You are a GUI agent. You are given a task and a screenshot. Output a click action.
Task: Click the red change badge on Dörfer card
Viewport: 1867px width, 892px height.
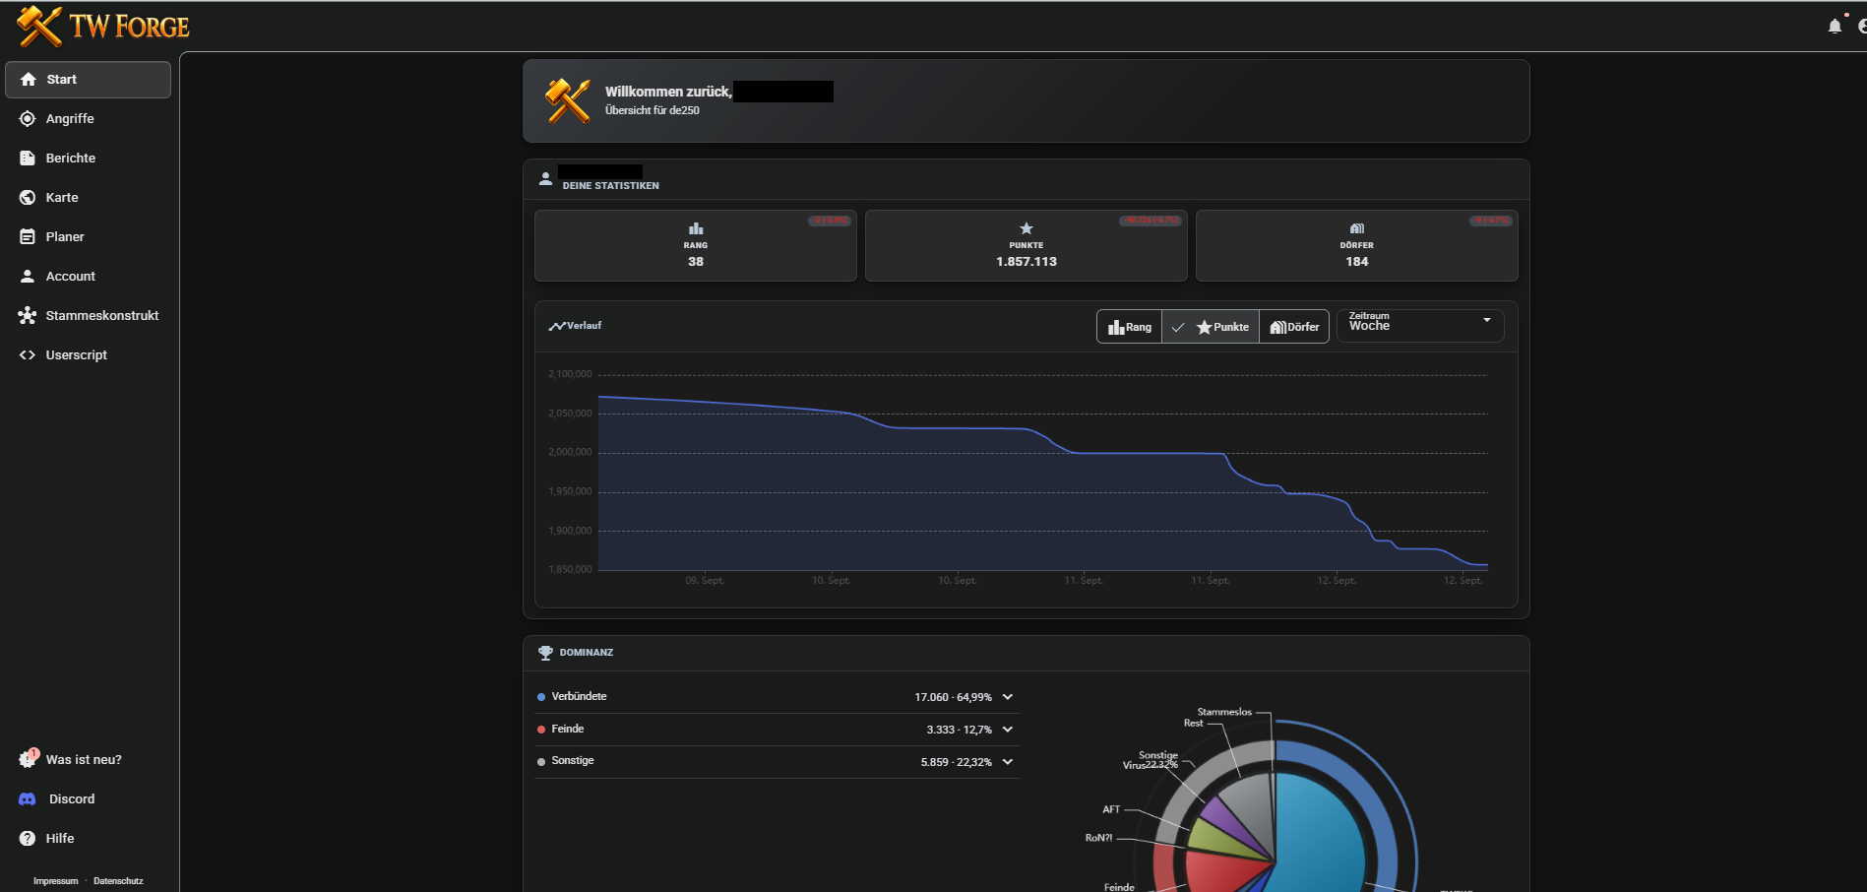(1491, 221)
